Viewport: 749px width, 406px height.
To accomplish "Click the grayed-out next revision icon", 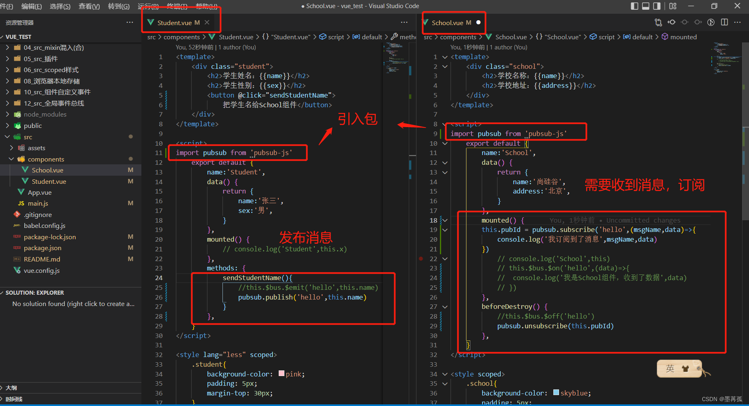I will coord(698,22).
